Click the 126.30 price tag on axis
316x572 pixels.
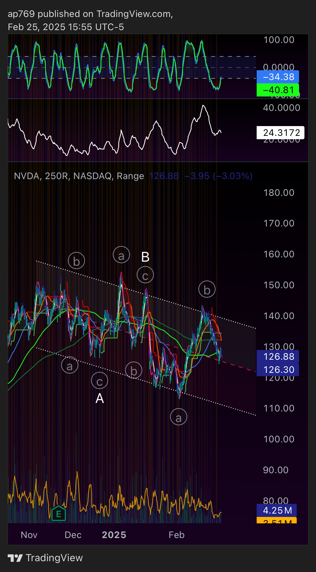click(x=278, y=370)
